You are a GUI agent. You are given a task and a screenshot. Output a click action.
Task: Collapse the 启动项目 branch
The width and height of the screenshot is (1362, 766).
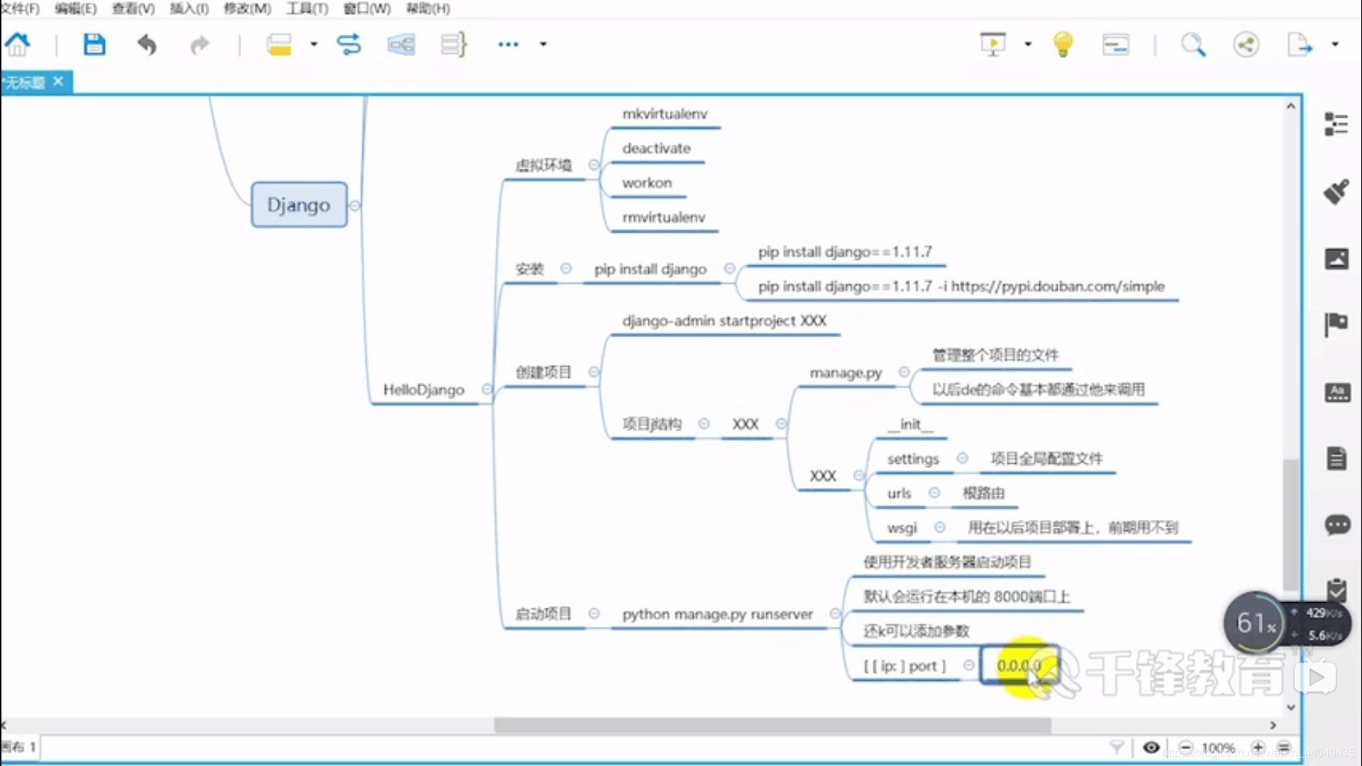pyautogui.click(x=594, y=614)
